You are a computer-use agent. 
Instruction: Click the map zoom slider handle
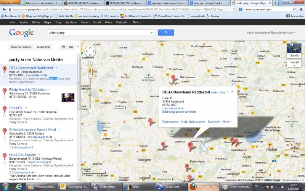click(90, 94)
